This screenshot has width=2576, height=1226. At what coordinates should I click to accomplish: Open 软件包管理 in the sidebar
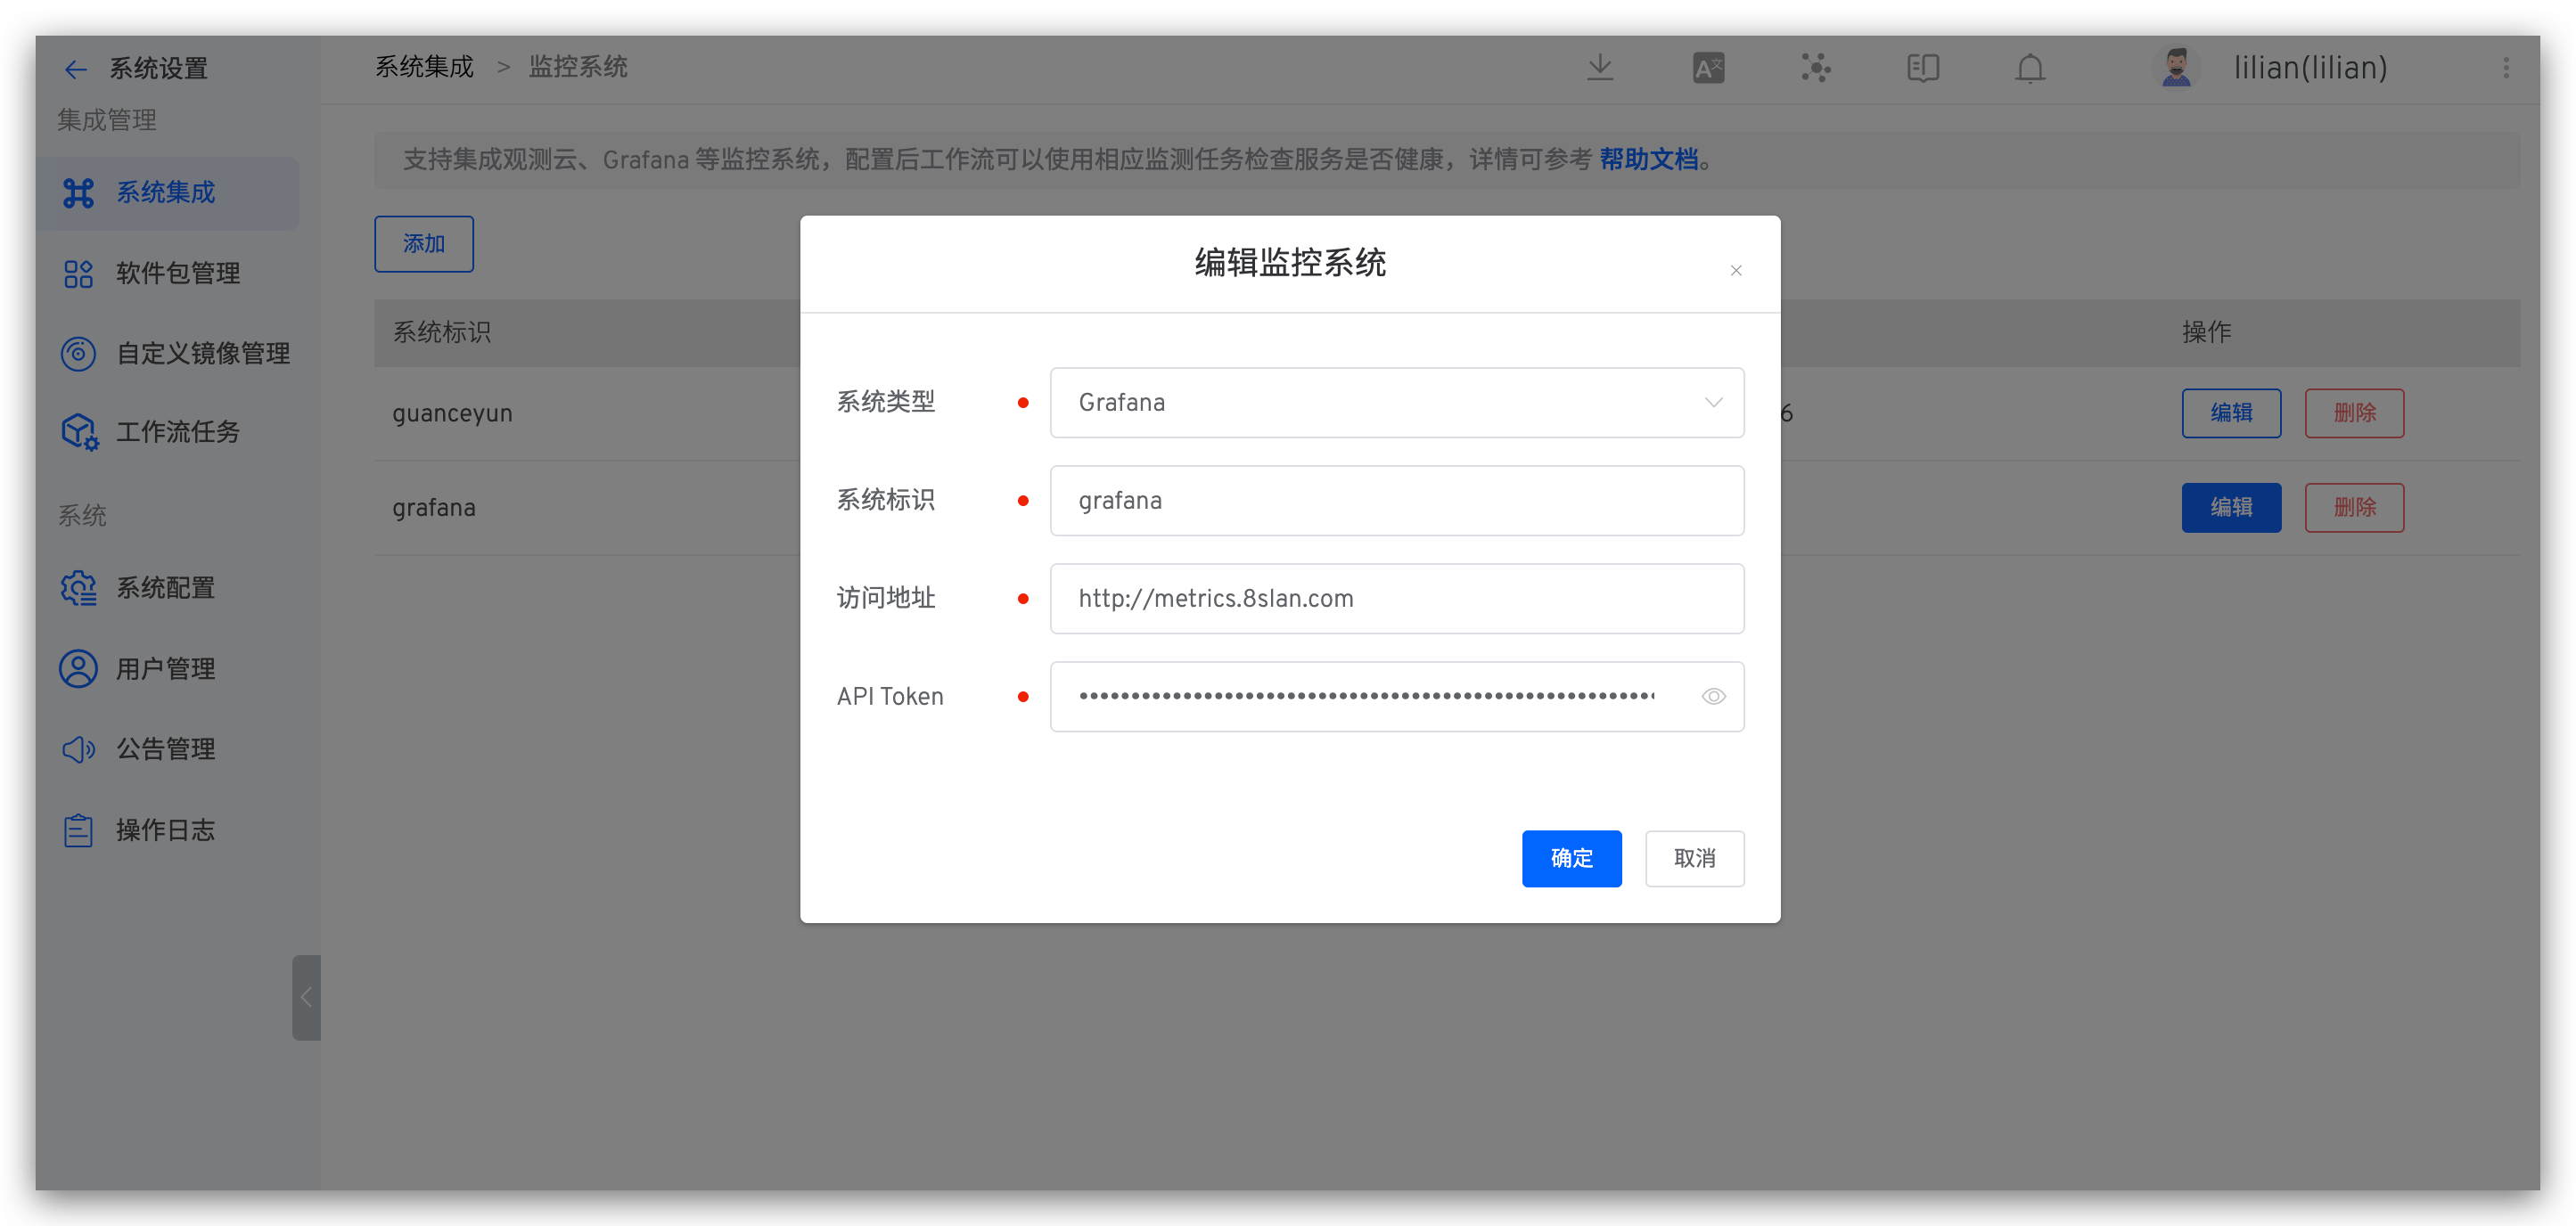(x=177, y=273)
